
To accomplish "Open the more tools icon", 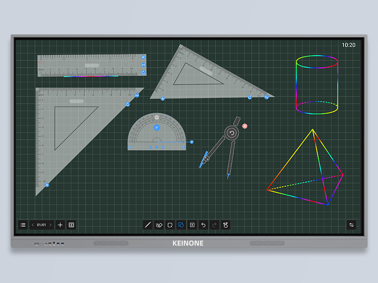I will pos(226,225).
